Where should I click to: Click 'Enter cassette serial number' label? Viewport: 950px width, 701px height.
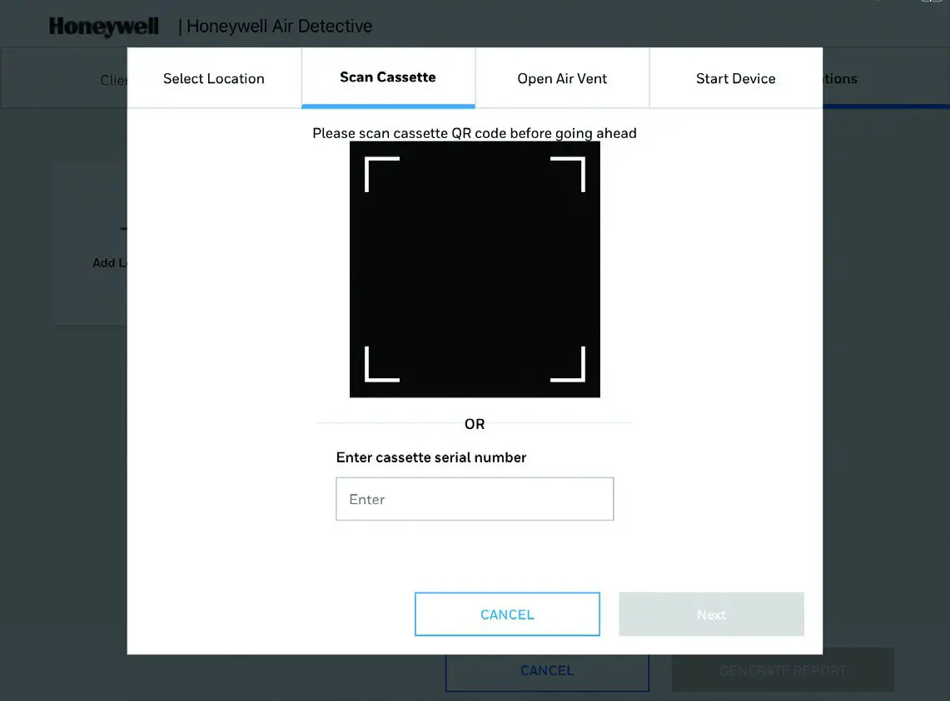(x=431, y=457)
